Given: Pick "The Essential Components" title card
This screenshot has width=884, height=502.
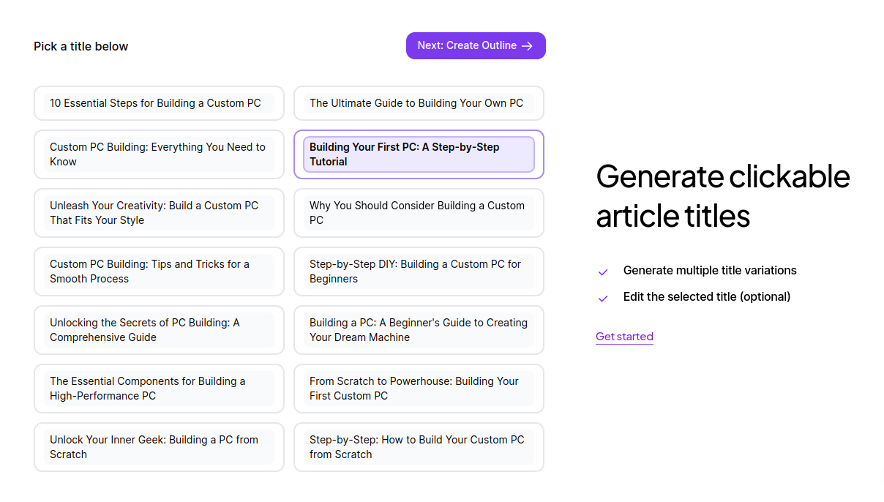Looking at the screenshot, I should pos(158,389).
